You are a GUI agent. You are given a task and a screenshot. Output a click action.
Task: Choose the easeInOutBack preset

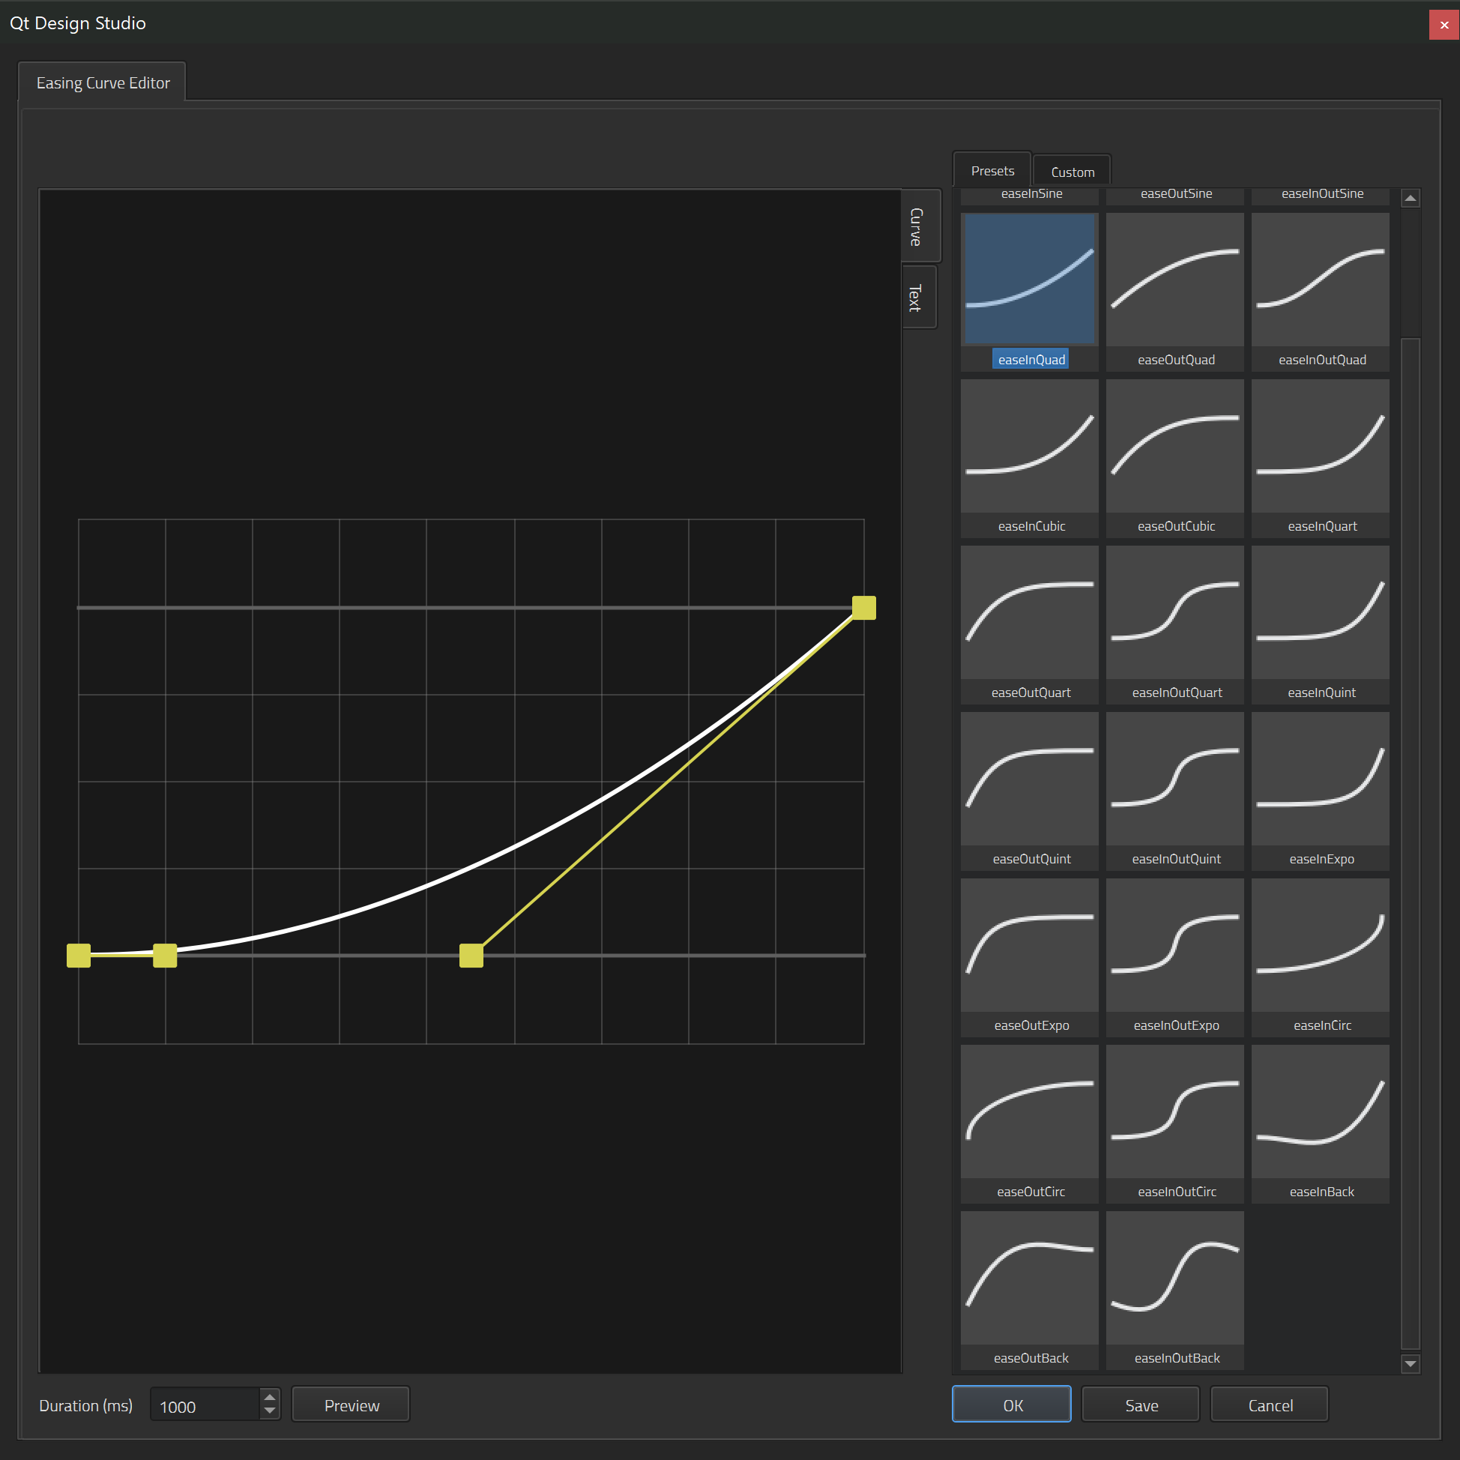coord(1175,1278)
